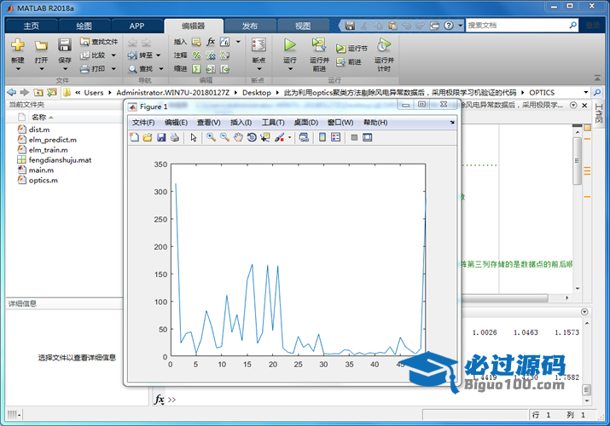Toggle the Brush data tool
The height and width of the screenshot is (426, 610).
[x=279, y=137]
